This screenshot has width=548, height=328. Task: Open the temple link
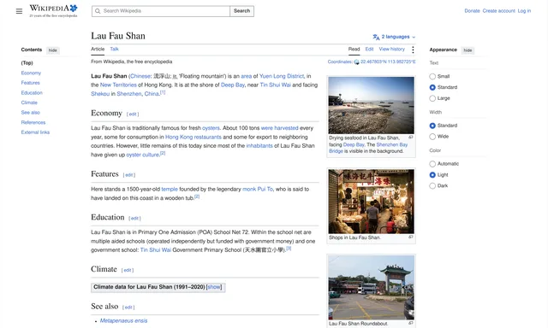(x=170, y=190)
